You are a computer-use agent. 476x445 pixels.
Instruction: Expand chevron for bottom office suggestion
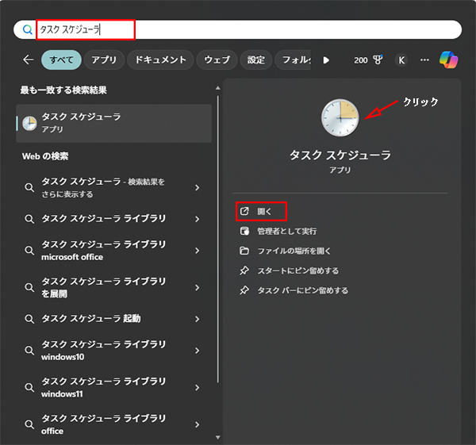198,424
